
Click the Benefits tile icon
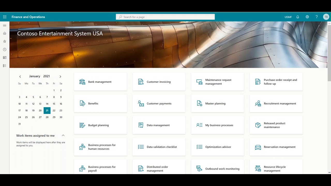coord(82,104)
